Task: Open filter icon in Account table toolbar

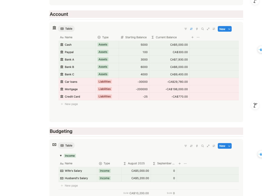Action: click(185, 29)
